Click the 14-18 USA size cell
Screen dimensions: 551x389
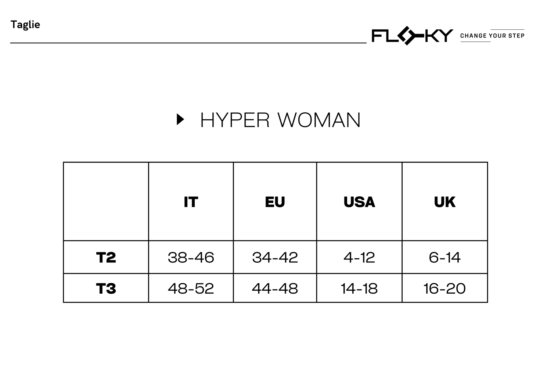(x=359, y=288)
